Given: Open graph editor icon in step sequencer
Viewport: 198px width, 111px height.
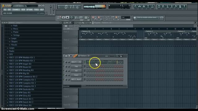Looking at the screenshot, I should (x=118, y=56).
